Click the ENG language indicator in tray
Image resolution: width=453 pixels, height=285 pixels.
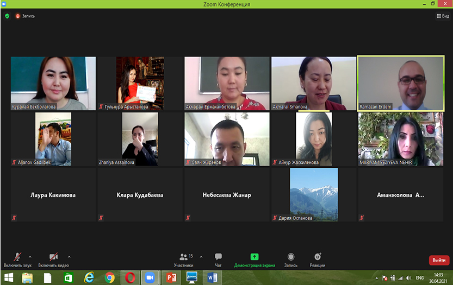click(420, 277)
